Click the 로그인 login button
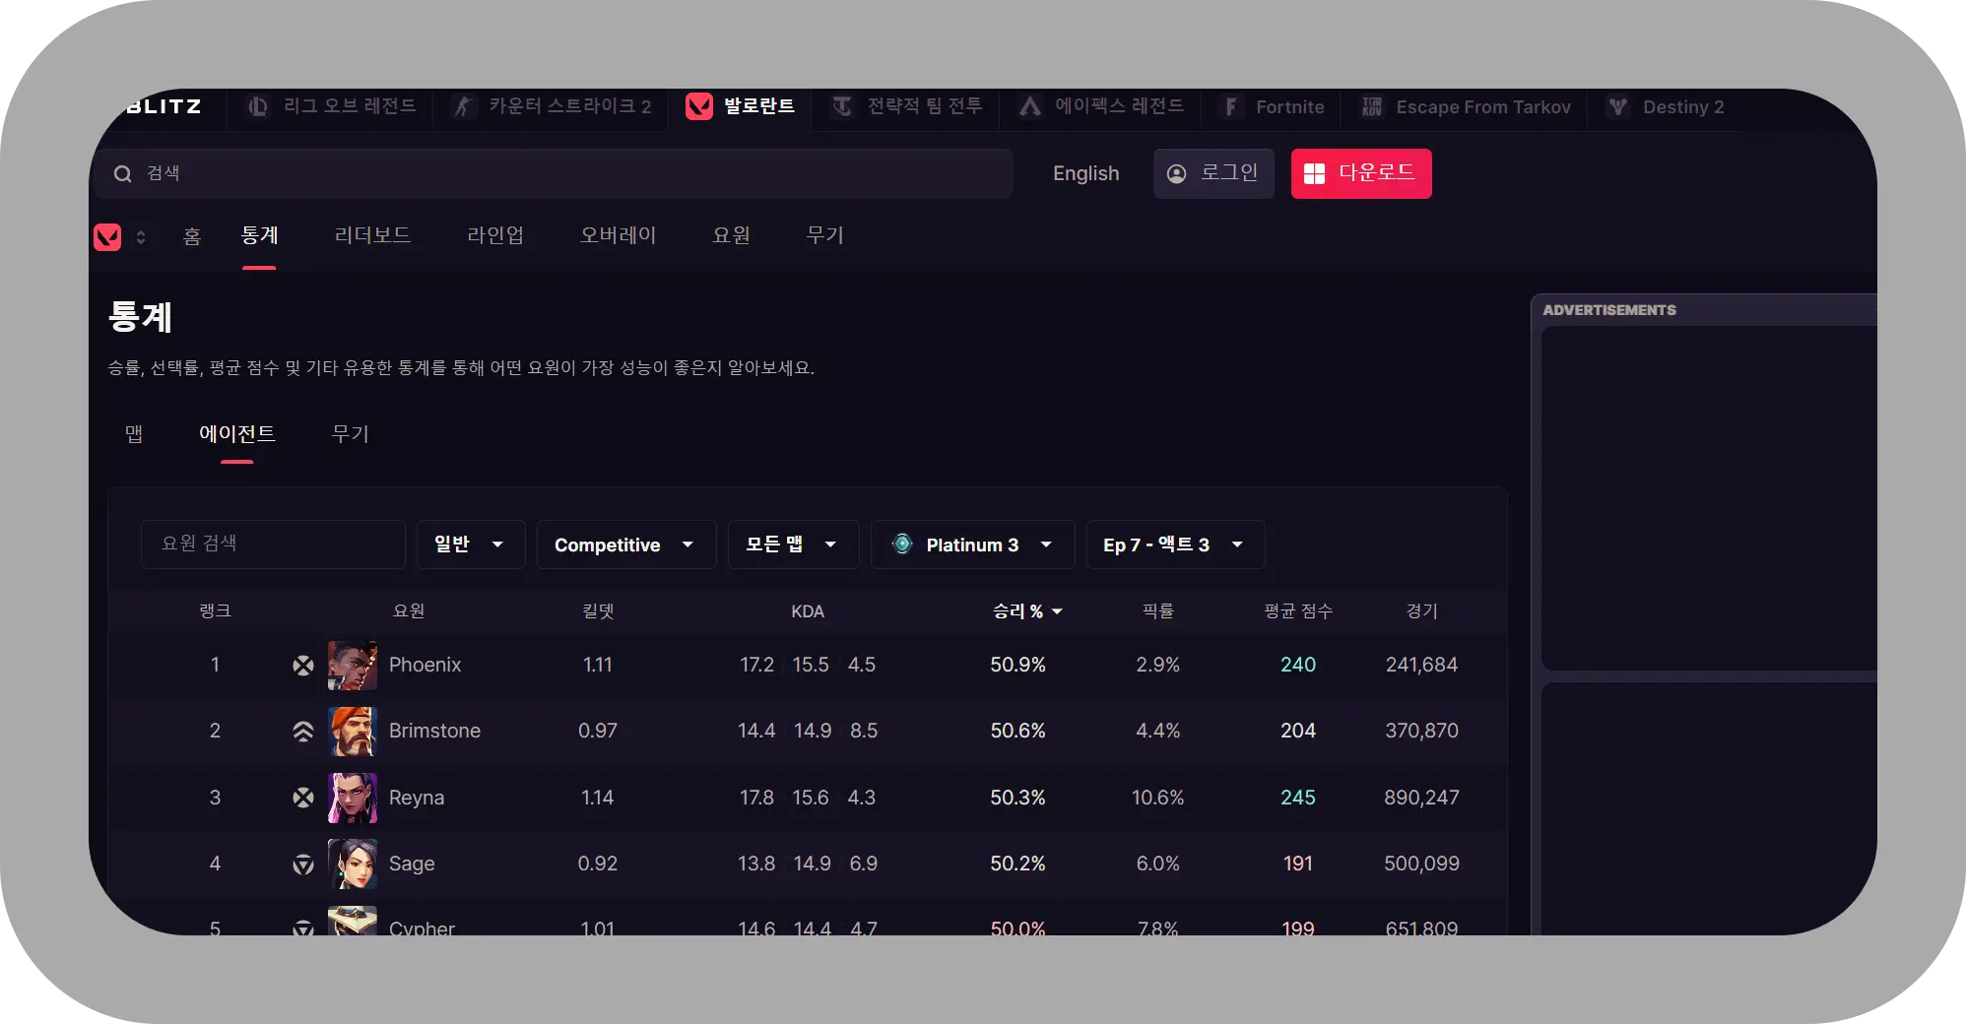This screenshot has width=1966, height=1024. (1213, 173)
